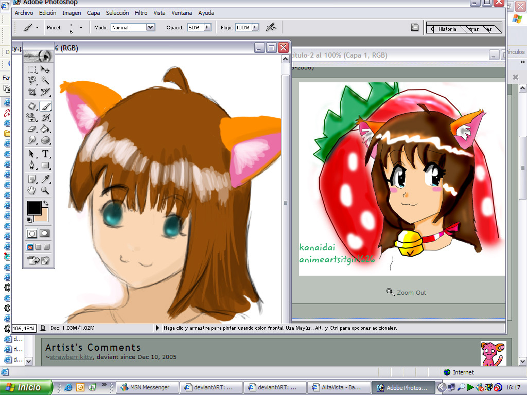
Task: Select the Pen tool
Action: [x=32, y=165]
